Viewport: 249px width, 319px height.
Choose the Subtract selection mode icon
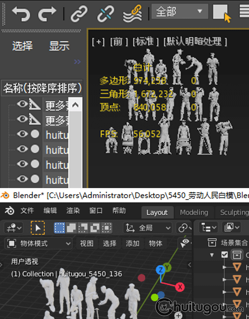point(83,228)
